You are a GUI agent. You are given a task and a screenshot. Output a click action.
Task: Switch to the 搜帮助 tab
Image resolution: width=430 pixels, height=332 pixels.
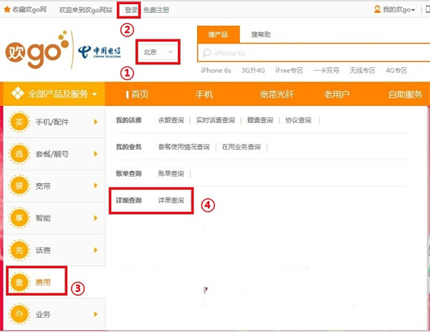pyautogui.click(x=261, y=34)
